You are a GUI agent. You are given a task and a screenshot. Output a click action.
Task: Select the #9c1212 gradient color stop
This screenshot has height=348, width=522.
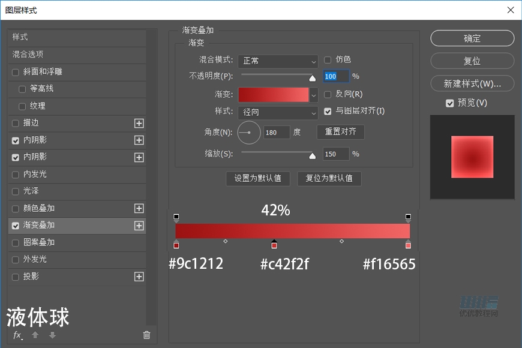click(176, 245)
